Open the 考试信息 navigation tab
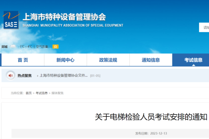 [193, 60]
